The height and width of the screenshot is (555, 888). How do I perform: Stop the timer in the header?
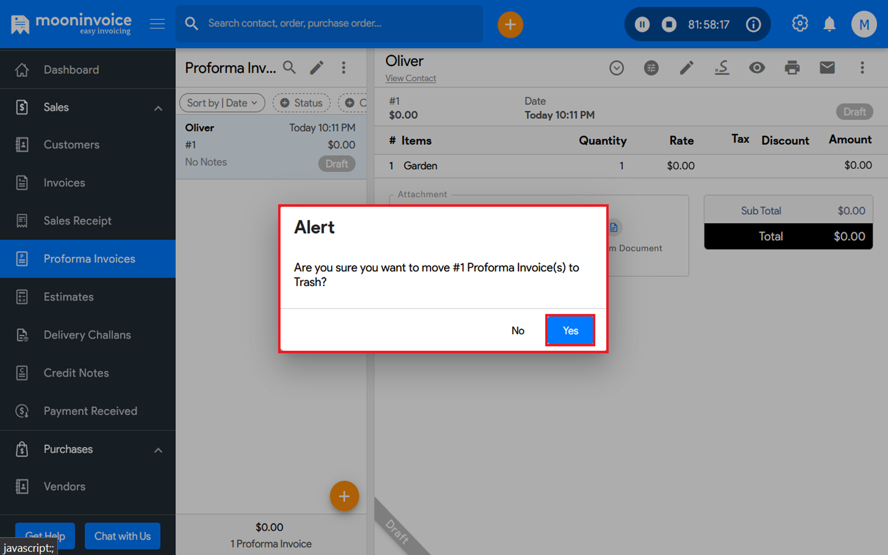[x=669, y=25]
